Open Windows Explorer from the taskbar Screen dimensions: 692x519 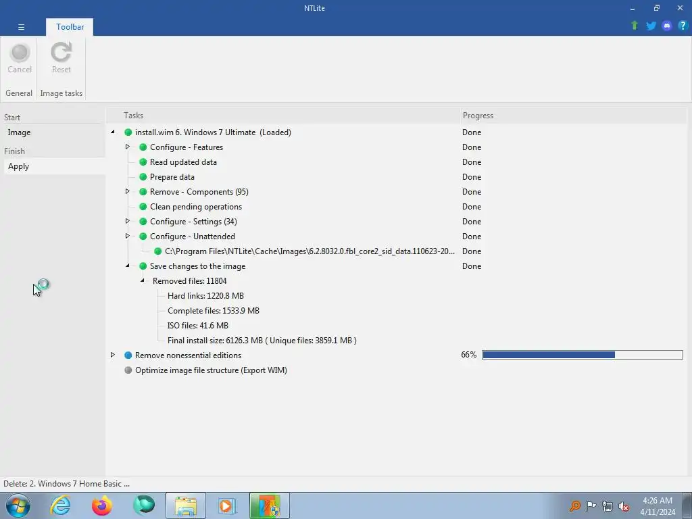[x=186, y=505]
